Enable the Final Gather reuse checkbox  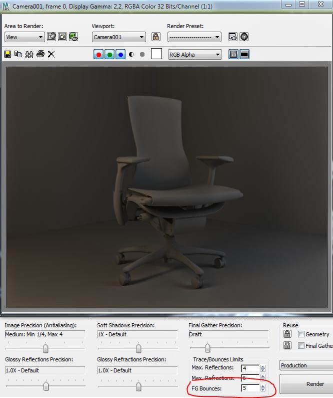pyautogui.click(x=301, y=345)
